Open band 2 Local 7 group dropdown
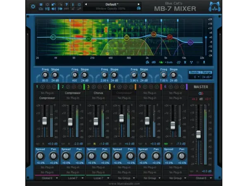The image size is (248, 186). (x=73, y=178)
